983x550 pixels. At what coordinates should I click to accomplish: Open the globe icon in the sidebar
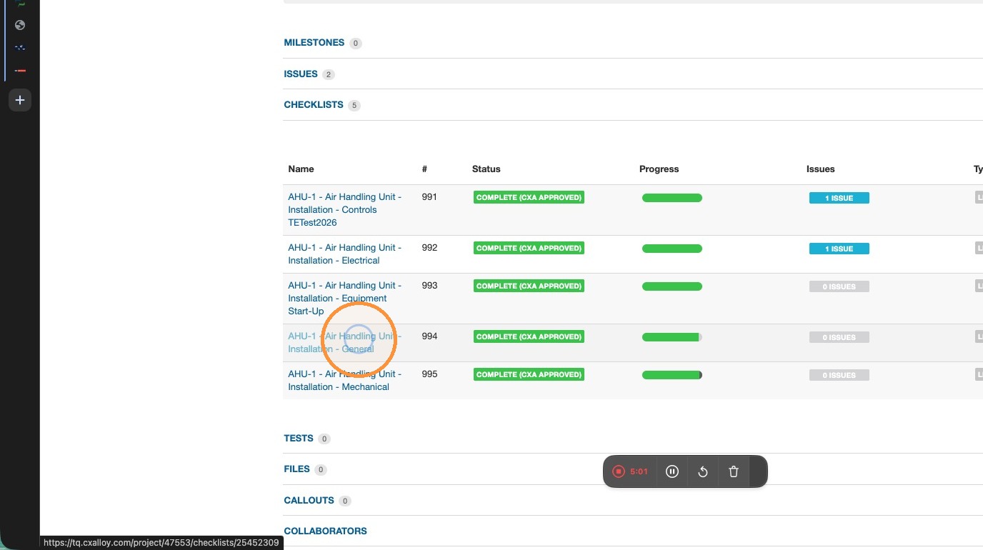(20, 25)
